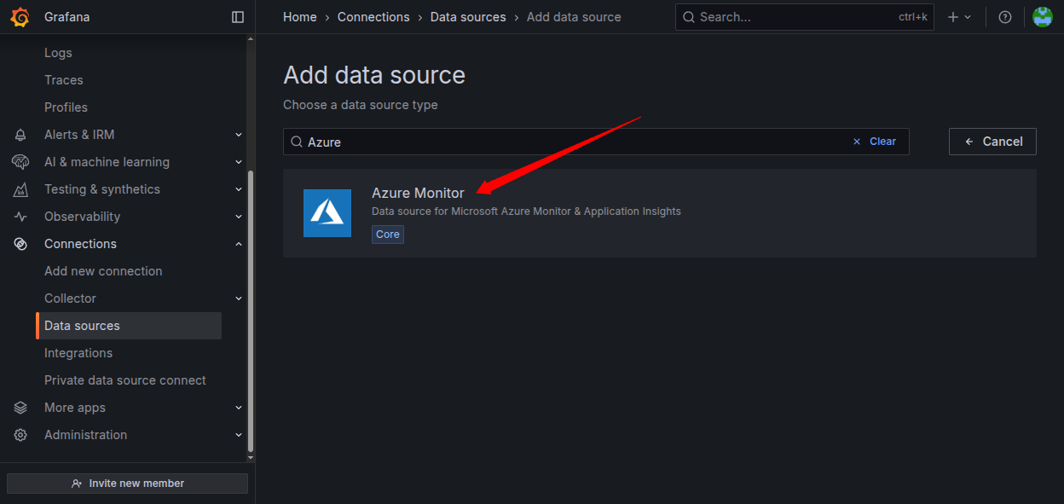
Task: Click the Azure Monitor logo tile
Action: [327, 213]
